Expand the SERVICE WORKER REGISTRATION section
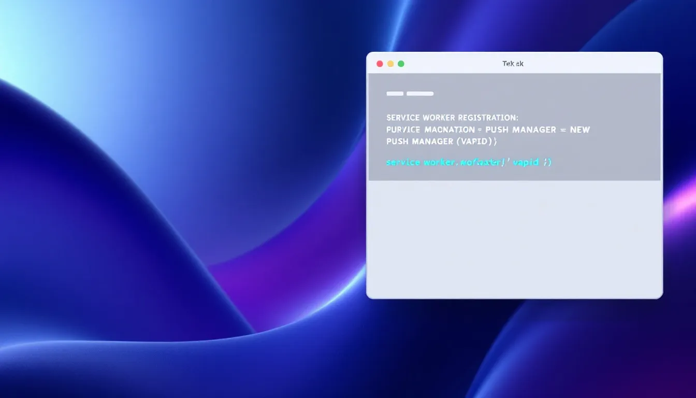This screenshot has width=696, height=398. tap(452, 118)
